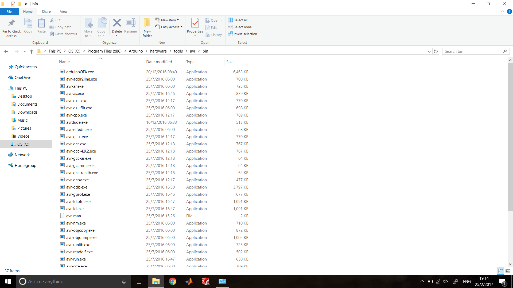Switch to Details view layout button

[501, 271]
